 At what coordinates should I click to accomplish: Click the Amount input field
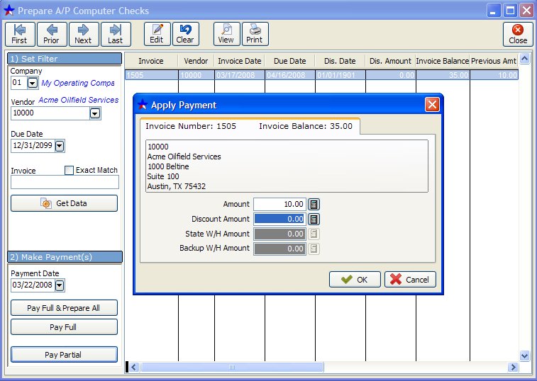click(279, 205)
